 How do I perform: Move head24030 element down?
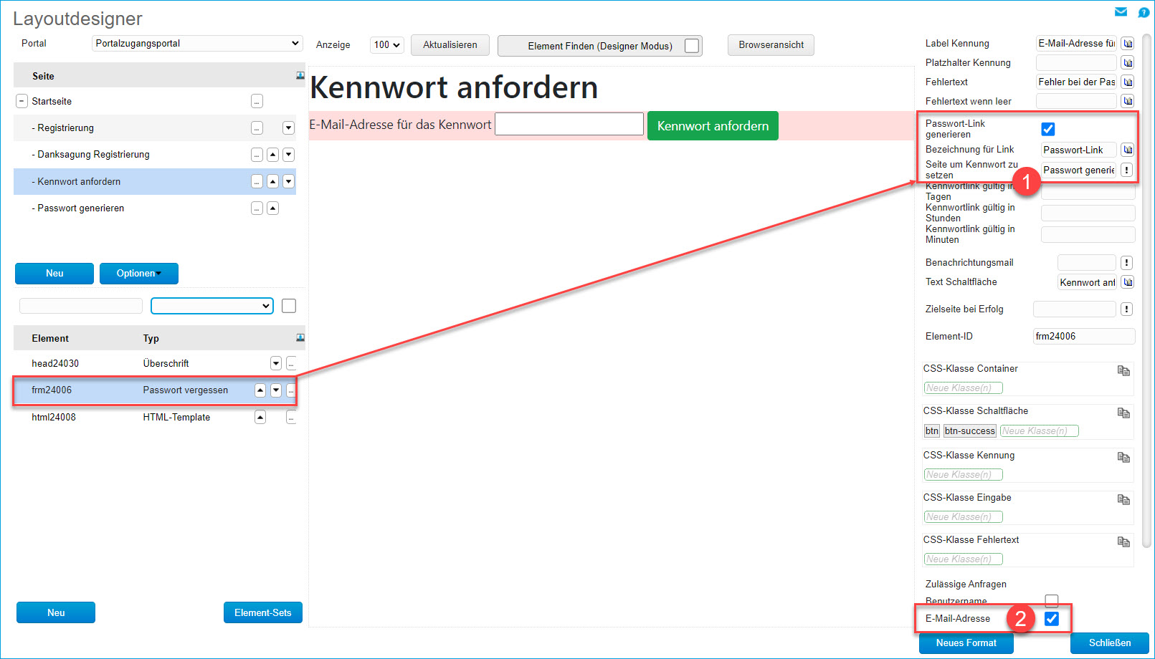(276, 364)
